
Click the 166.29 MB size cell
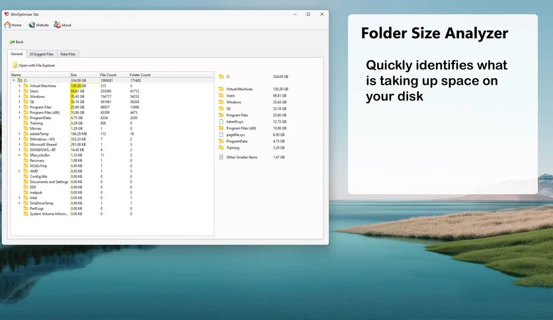coord(79,134)
